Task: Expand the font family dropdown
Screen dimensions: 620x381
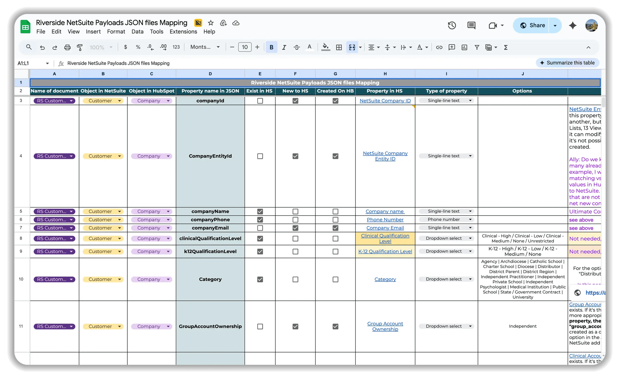Action: (218, 47)
